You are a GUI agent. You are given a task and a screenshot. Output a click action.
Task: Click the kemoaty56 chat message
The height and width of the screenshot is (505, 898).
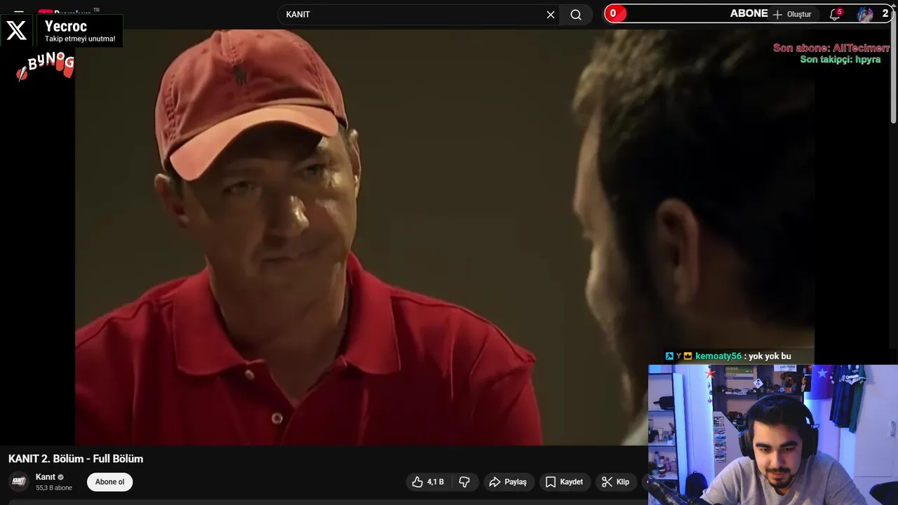coord(728,356)
